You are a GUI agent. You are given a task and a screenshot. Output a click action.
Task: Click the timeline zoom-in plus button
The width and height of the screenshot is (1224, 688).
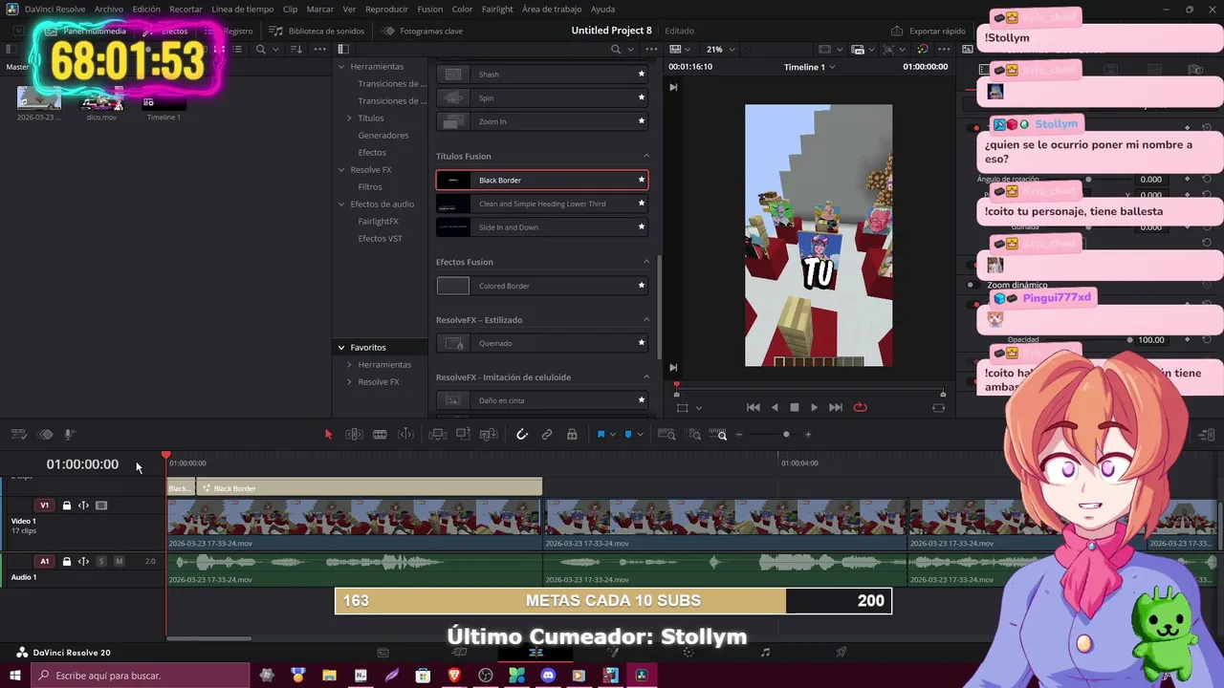coord(808,435)
